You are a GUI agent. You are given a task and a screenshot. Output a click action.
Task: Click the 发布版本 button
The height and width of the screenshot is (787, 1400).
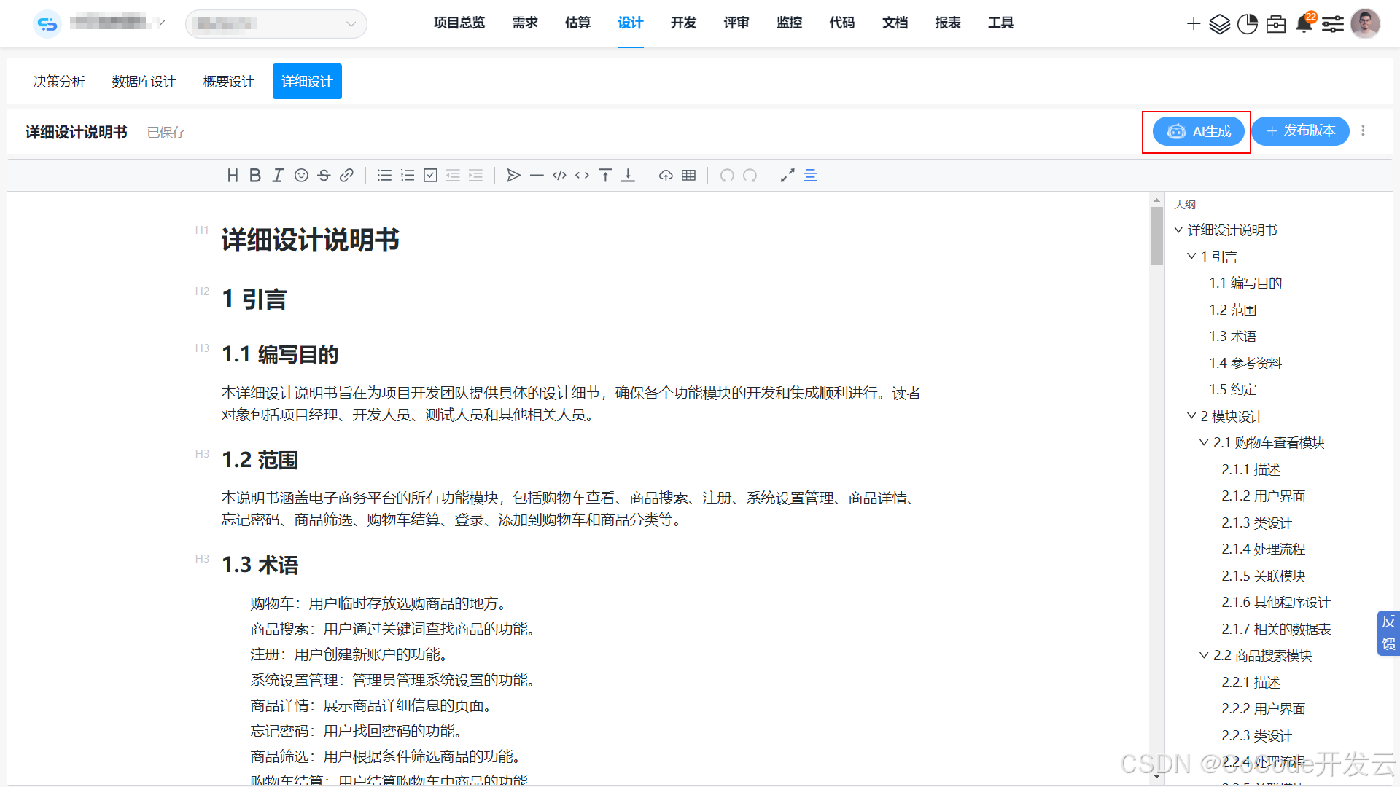tap(1300, 131)
